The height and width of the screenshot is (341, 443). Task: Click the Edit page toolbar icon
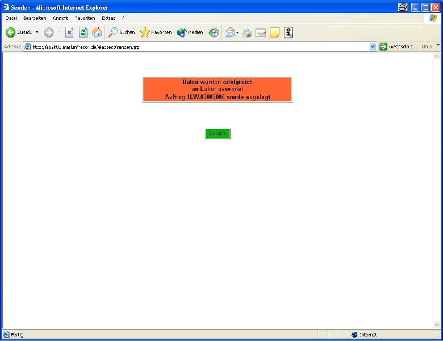(x=261, y=33)
